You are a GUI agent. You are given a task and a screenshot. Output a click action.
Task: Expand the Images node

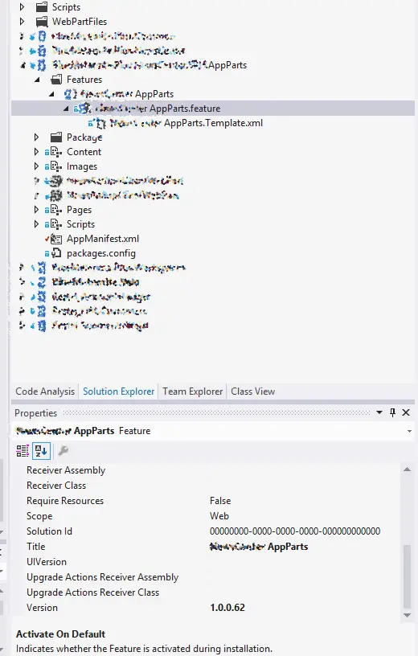pos(36,166)
